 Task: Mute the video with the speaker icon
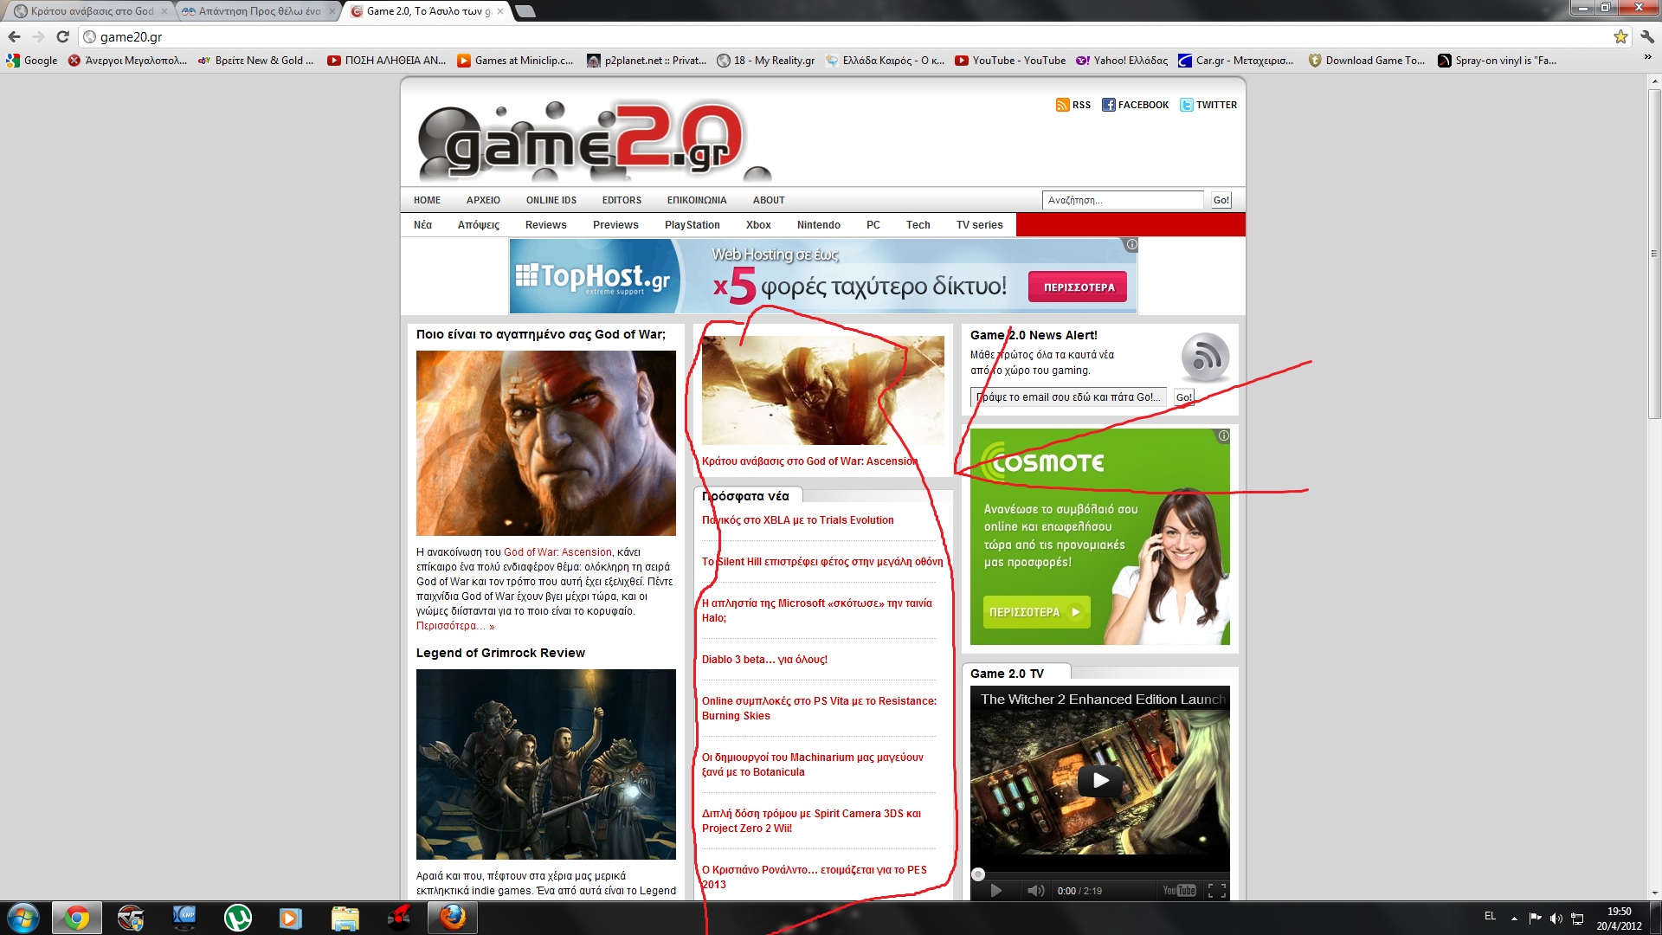tap(1035, 890)
